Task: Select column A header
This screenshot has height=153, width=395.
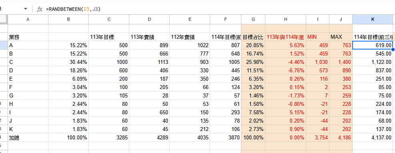Action: (x=28, y=20)
